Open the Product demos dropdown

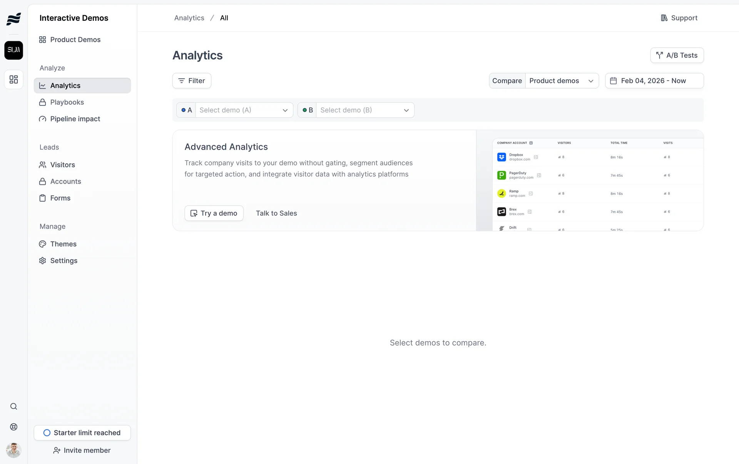point(562,81)
